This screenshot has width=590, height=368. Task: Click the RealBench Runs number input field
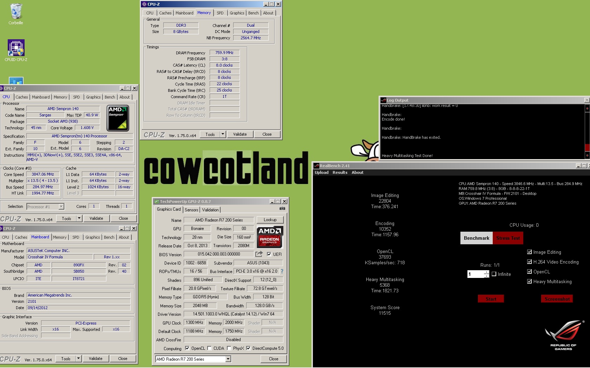point(476,274)
